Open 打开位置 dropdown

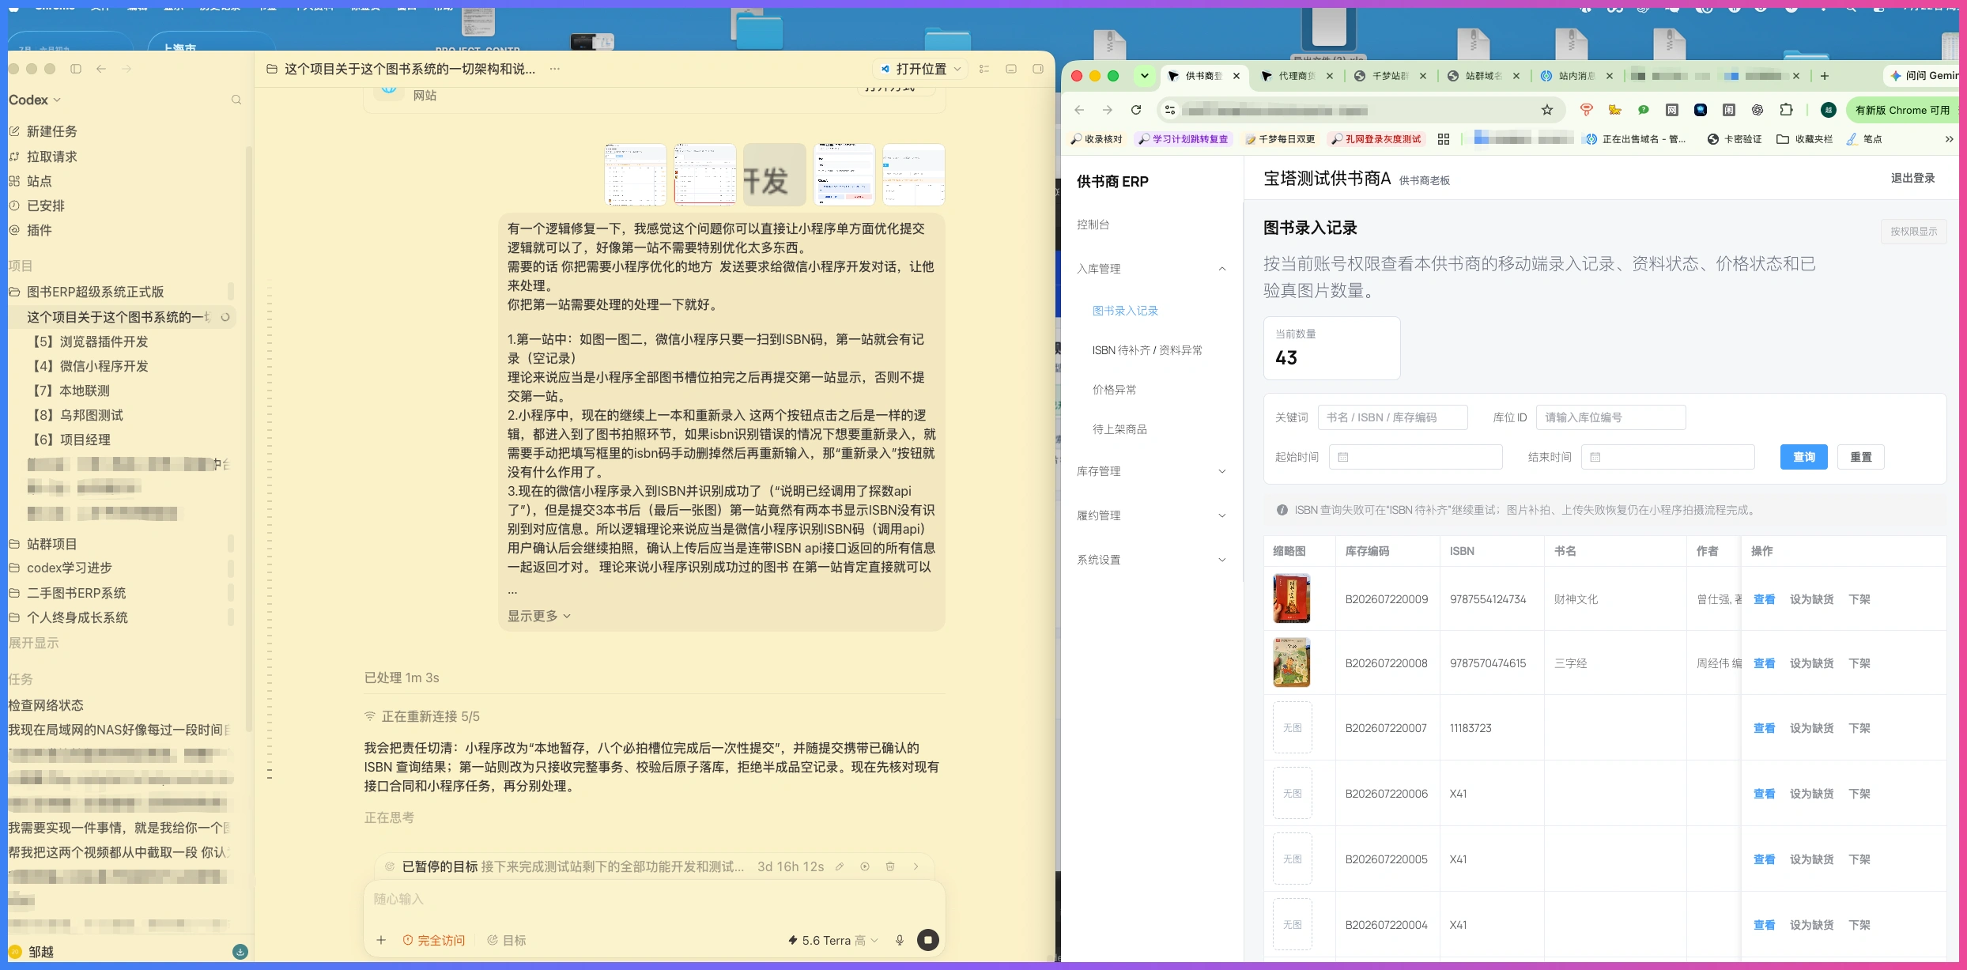920,69
